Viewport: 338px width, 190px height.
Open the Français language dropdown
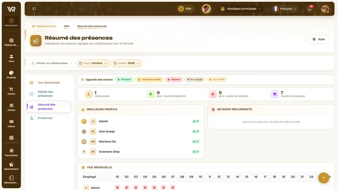tap(285, 9)
